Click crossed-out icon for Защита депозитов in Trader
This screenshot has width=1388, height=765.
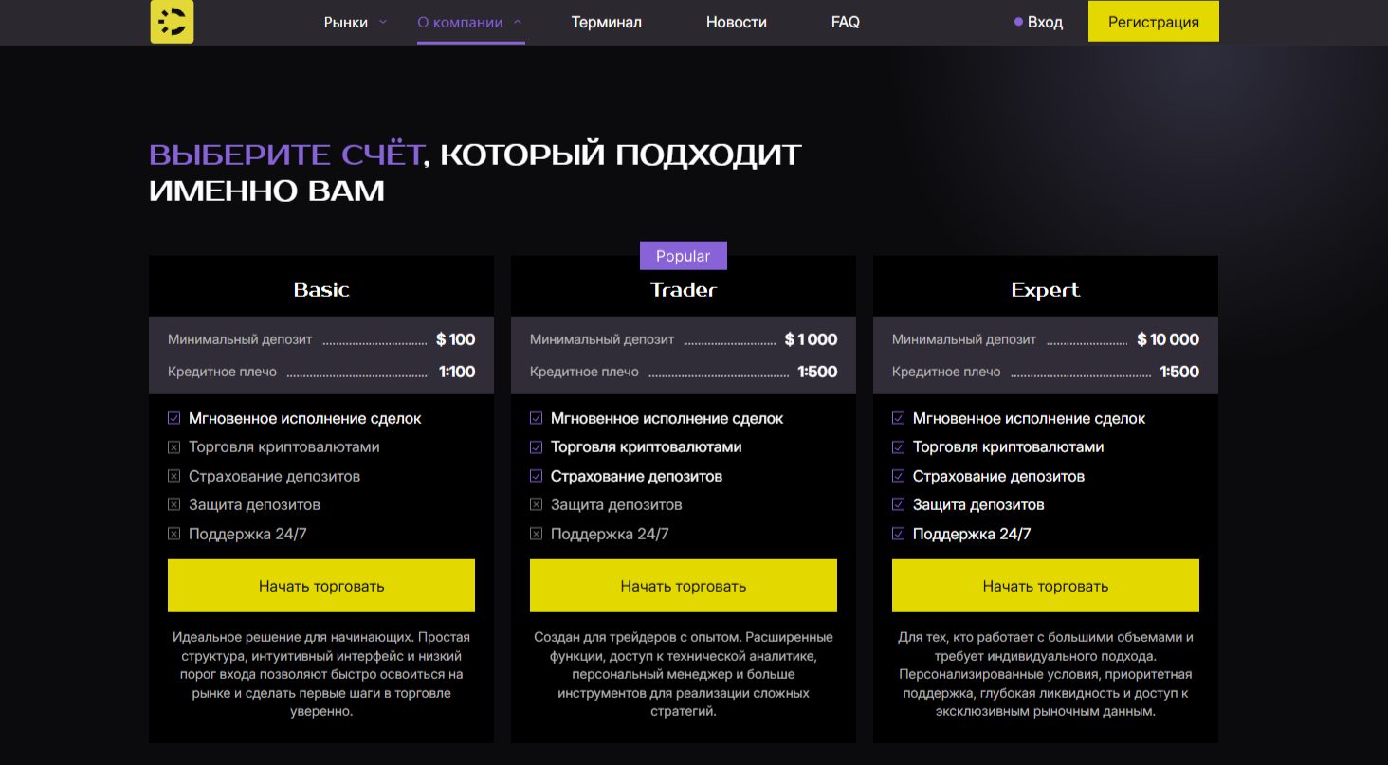coord(536,504)
